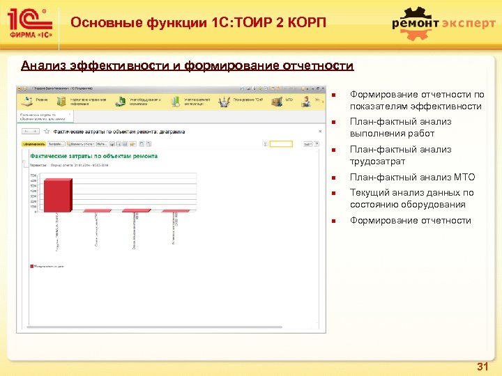Open the Ещё dropdown menu

pos(307,144)
